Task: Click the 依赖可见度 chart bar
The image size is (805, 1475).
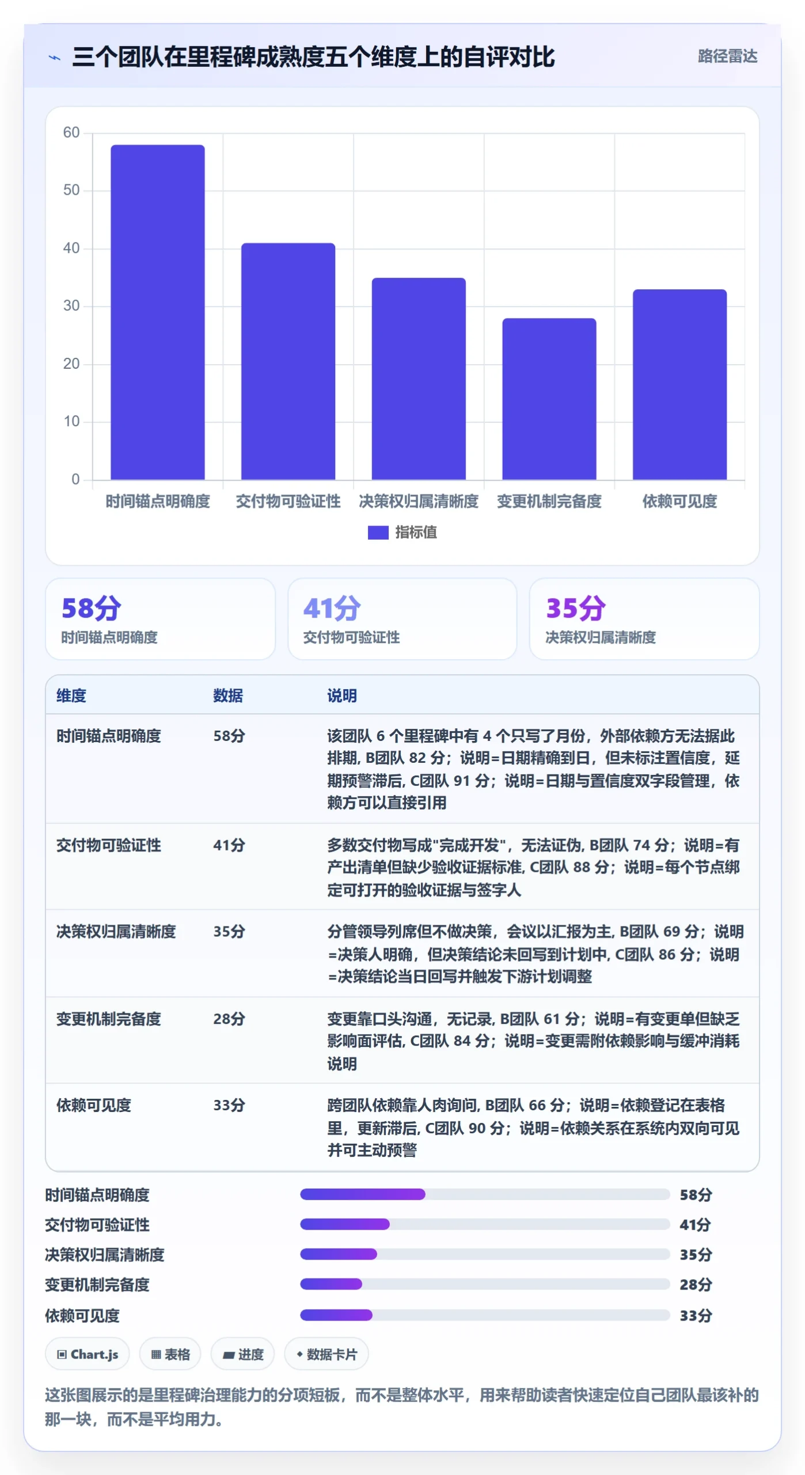Action: (679, 384)
